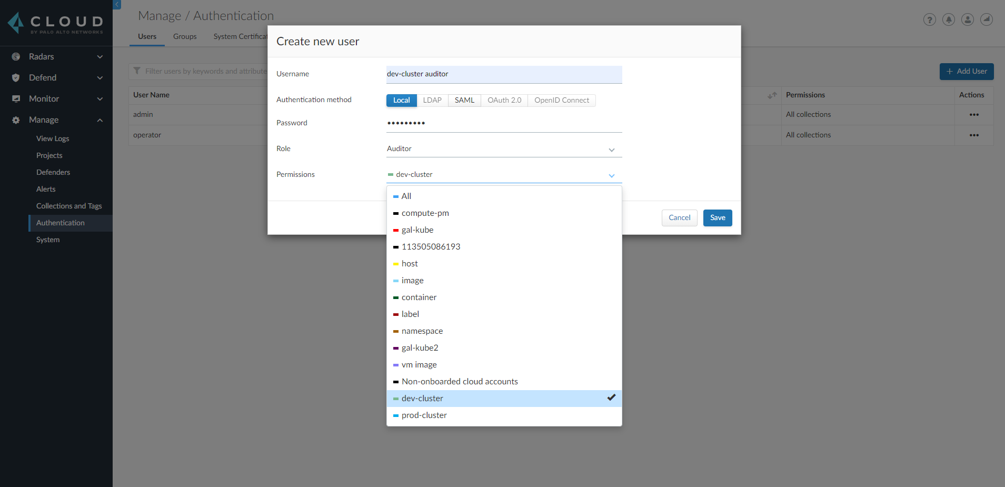The height and width of the screenshot is (487, 1005).
Task: Click the Radars radar icon in sidebar
Action: tap(16, 57)
